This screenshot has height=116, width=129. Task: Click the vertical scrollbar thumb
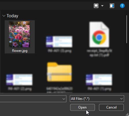coord(127,29)
